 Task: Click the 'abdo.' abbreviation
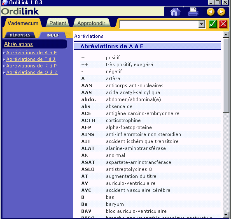coord(89,99)
